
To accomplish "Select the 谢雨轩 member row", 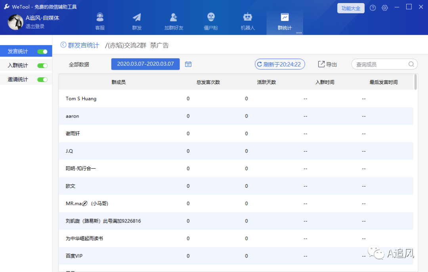I will (236, 133).
